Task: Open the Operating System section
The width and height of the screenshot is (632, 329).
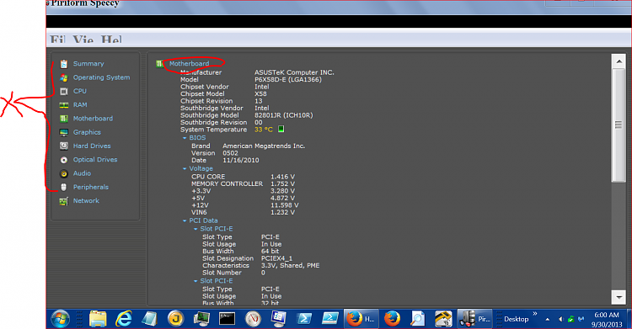Action: pyautogui.click(x=102, y=77)
